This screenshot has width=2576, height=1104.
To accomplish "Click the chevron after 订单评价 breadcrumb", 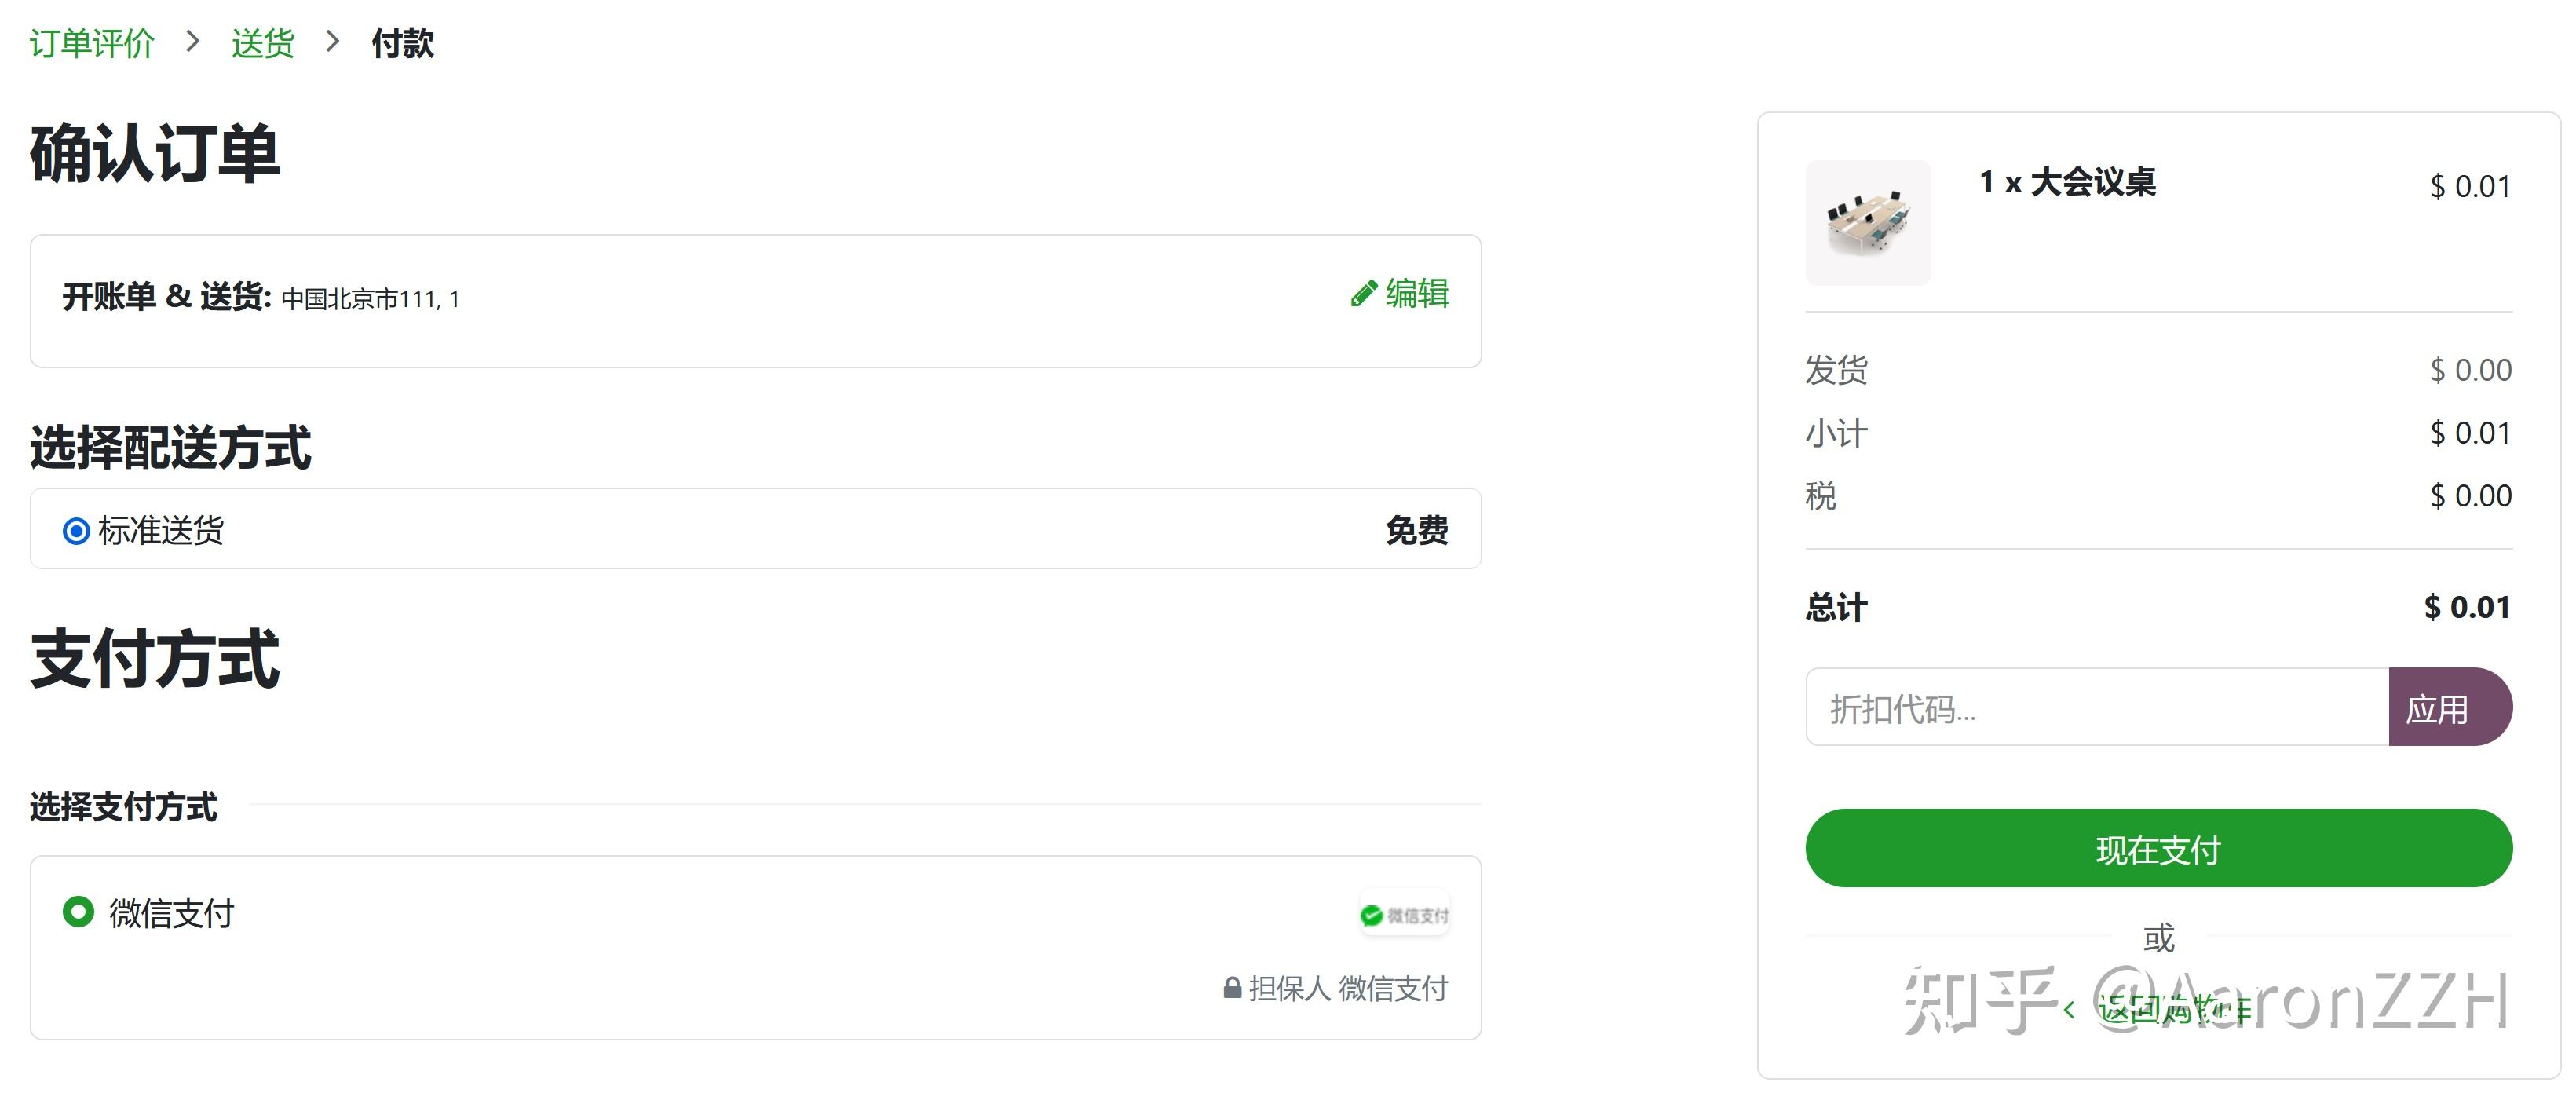I will [193, 42].
